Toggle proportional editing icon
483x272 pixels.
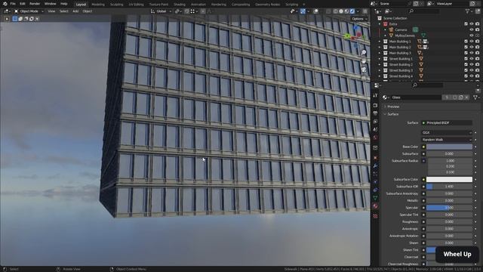click(203, 11)
